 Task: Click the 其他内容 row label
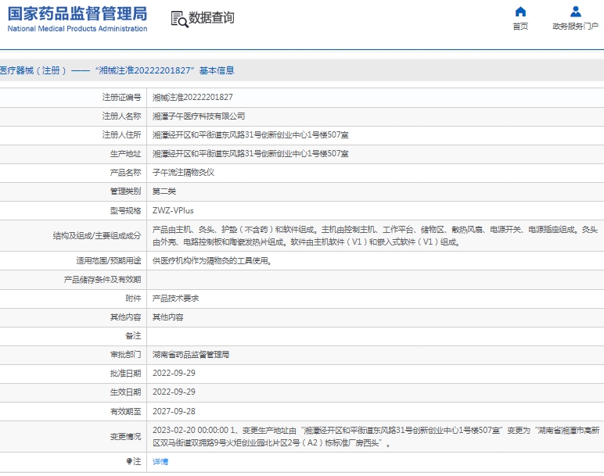tap(126, 317)
